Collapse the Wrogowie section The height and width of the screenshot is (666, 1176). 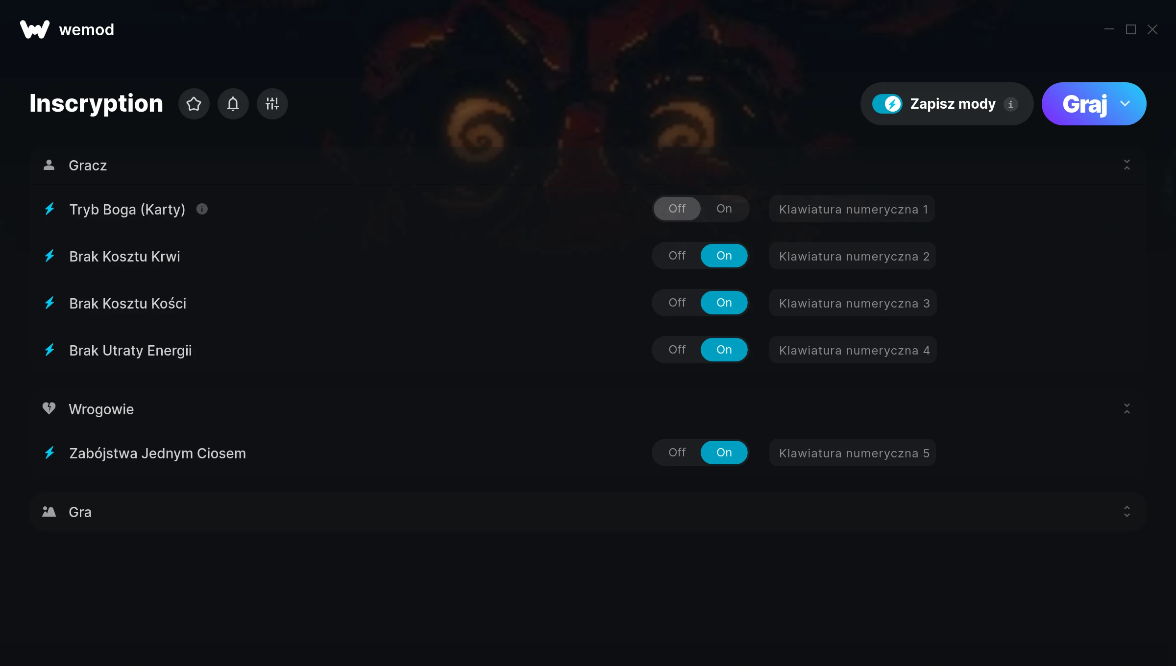[x=1127, y=409]
